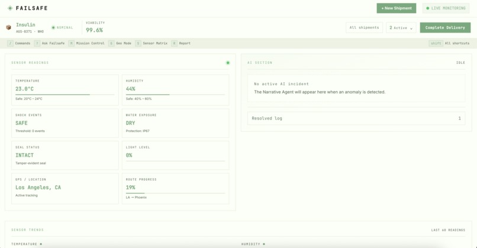Viewport: 477px width, 248px height.
Task: Click Complete Delivery button
Action: [445, 28]
